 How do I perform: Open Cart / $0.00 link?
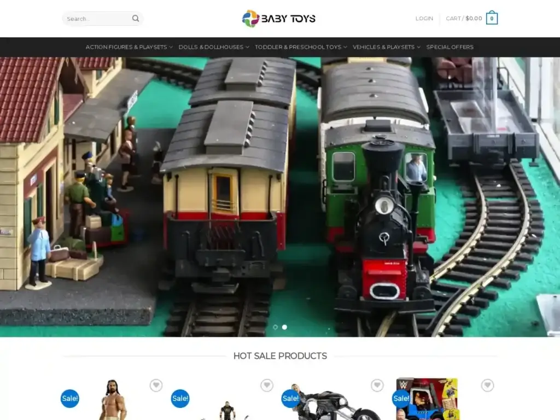point(464,19)
